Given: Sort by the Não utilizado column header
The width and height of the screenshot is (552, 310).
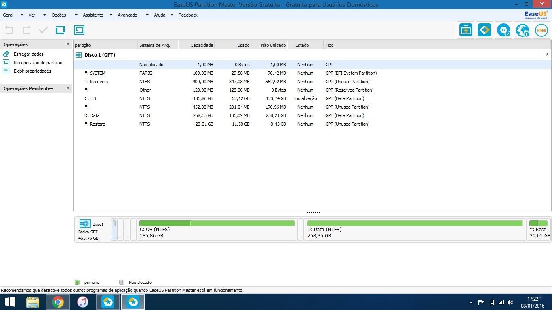Looking at the screenshot, I should 269,45.
